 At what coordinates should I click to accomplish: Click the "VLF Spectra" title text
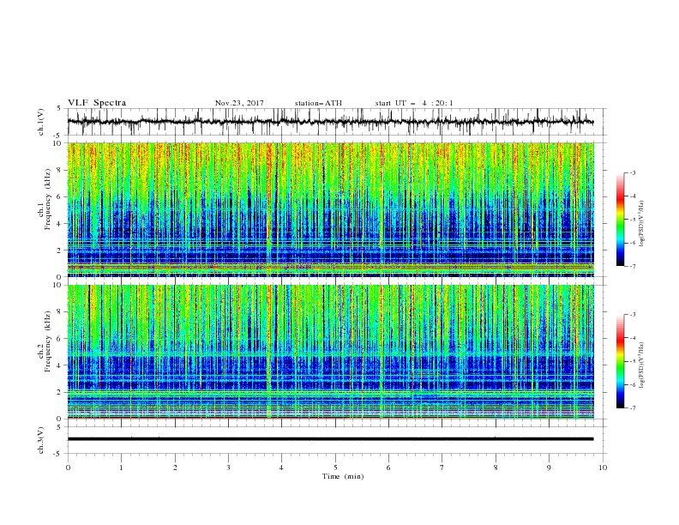coord(97,103)
